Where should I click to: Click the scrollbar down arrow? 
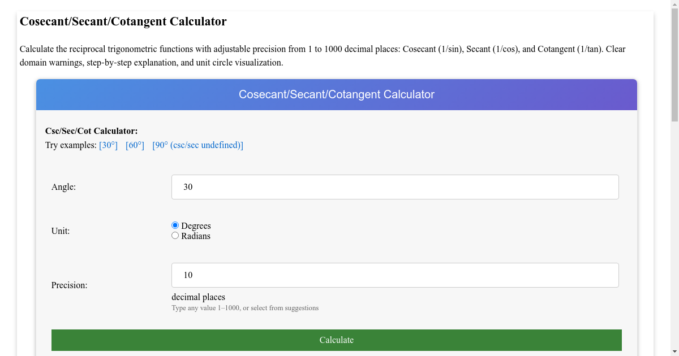coord(674,351)
